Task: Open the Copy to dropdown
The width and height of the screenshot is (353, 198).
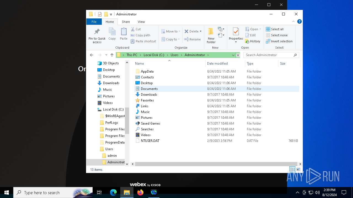Action: coord(171,39)
